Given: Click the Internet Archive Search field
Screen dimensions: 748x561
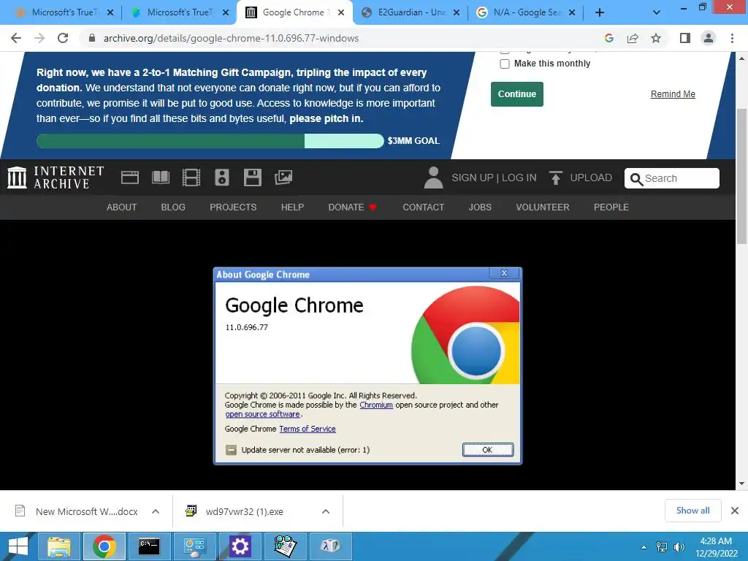Looking at the screenshot, I should click(x=672, y=178).
